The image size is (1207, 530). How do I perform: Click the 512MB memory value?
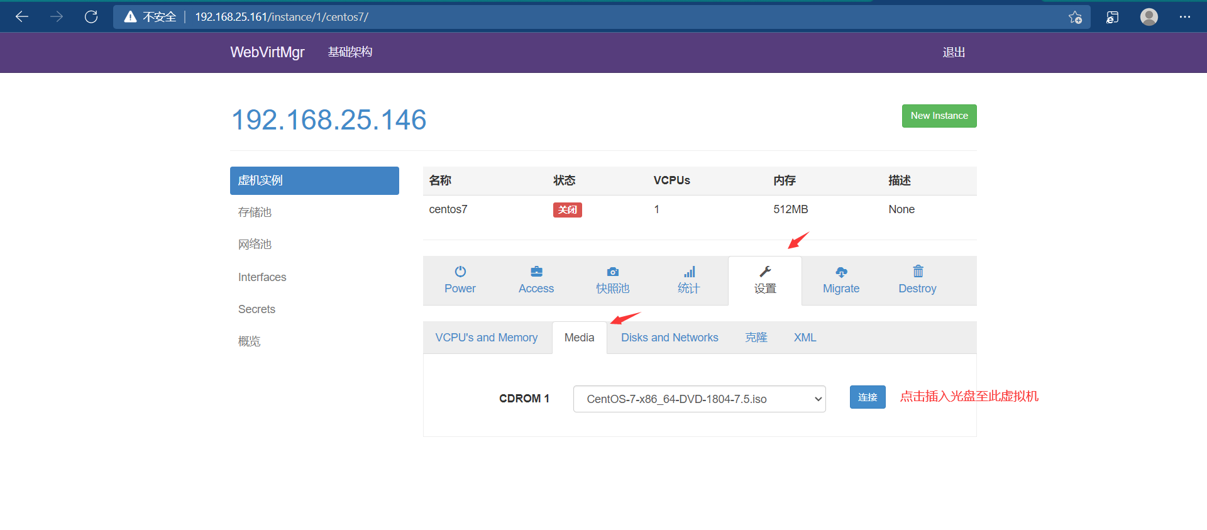[791, 209]
